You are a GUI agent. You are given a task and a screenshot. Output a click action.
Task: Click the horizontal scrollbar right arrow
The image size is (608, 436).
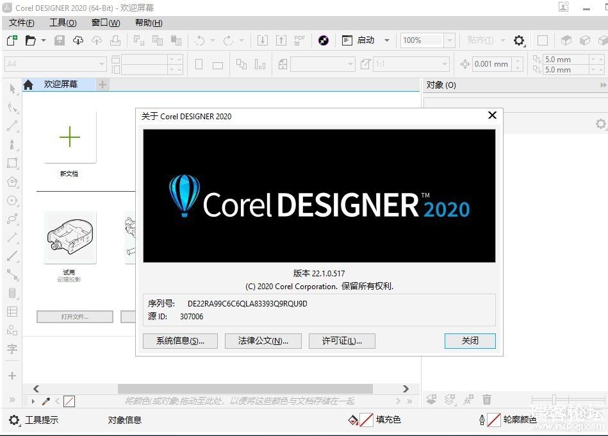click(406, 389)
